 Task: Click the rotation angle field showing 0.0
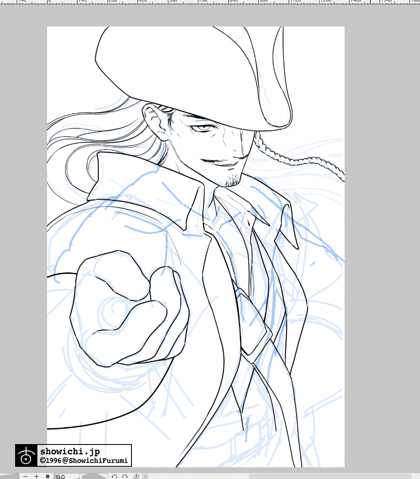pyautogui.click(x=66, y=476)
